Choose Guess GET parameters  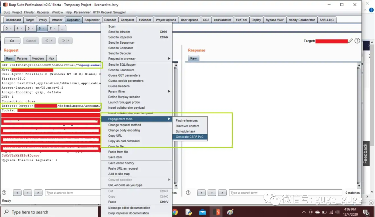(136, 75)
